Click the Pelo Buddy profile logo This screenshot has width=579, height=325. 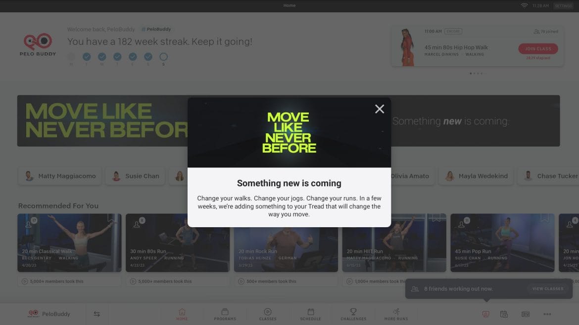38,44
